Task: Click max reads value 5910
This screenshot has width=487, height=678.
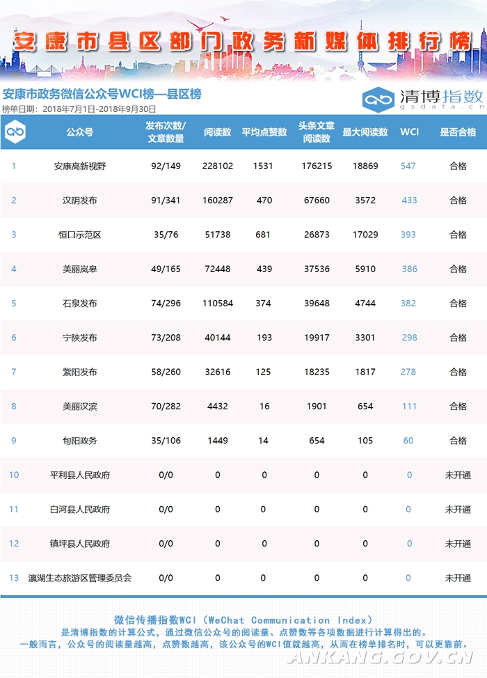Action: click(365, 269)
